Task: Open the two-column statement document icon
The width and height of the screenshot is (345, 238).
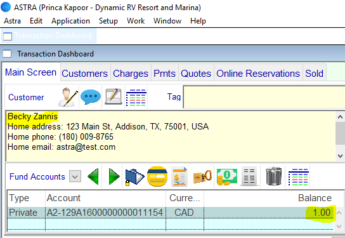Action: point(249,176)
